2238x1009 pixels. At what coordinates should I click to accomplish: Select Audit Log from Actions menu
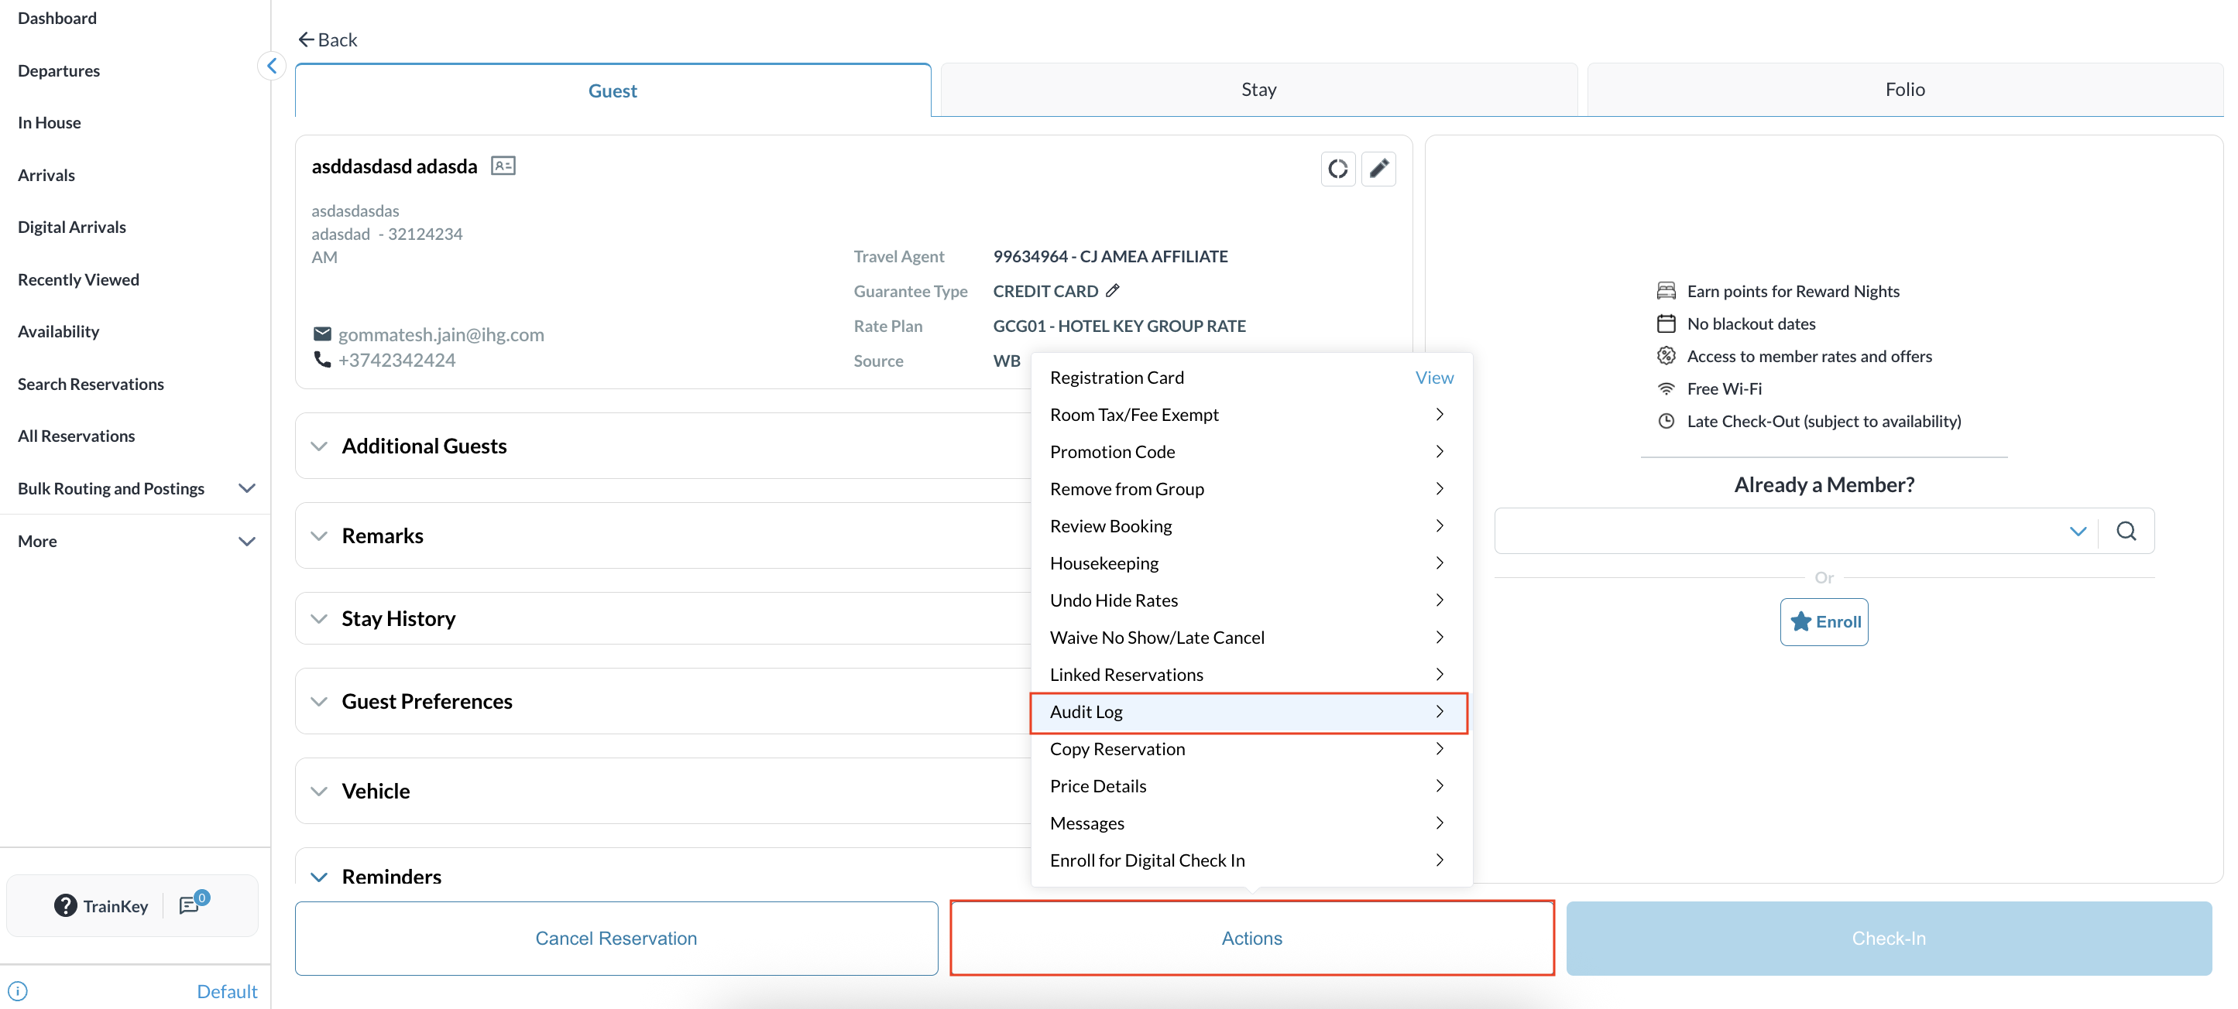click(1248, 712)
